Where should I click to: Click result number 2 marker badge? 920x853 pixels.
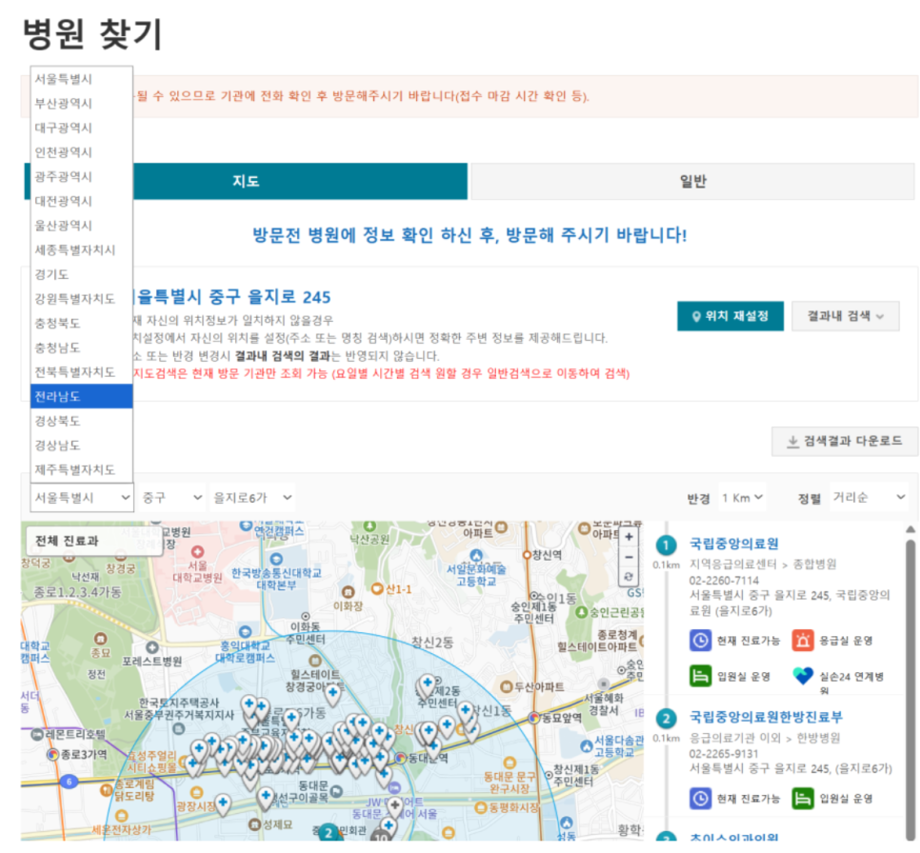(666, 719)
